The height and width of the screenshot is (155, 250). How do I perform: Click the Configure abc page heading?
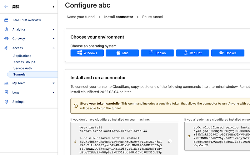click(87, 5)
